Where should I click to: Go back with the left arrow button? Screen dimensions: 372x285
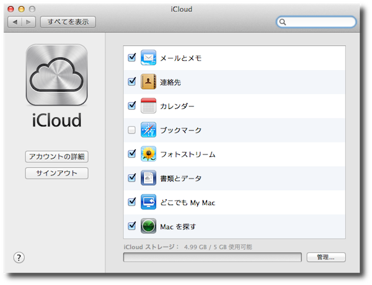point(15,22)
